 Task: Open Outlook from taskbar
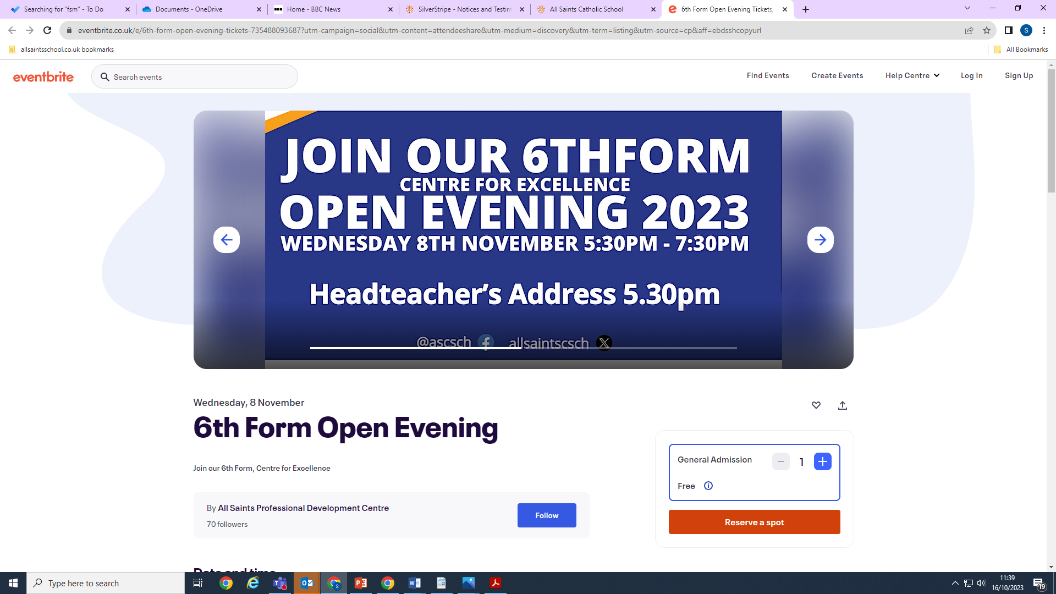coord(307,583)
